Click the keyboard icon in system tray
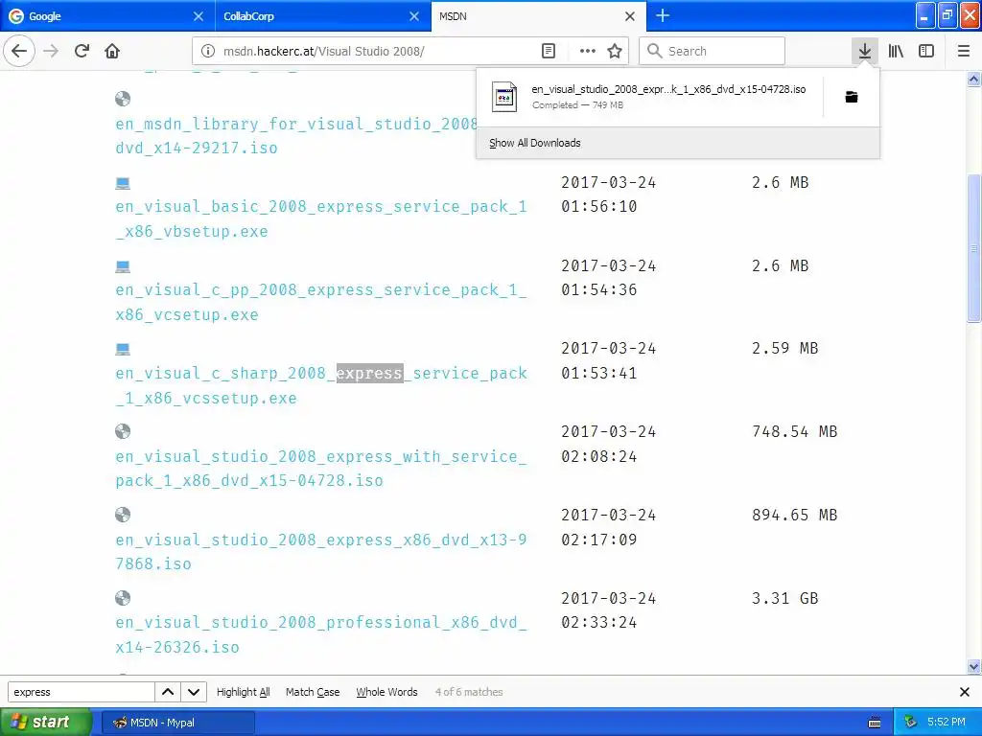Viewport: 982px width, 736px height. [875, 723]
